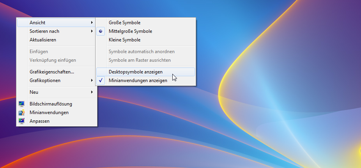Click the Anpassen monitor icon
This screenshot has height=168, width=361.
[22, 121]
